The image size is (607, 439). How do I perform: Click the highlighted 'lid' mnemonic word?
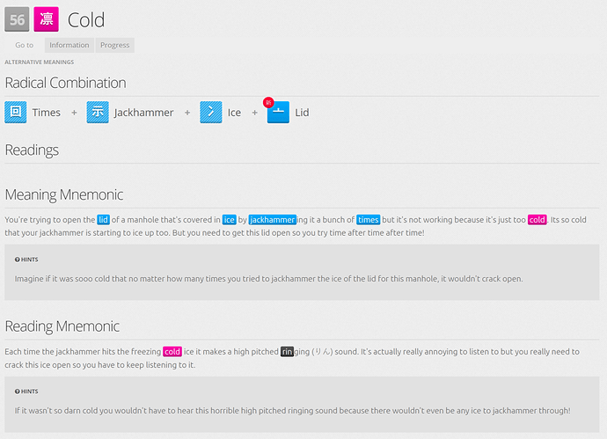tap(104, 220)
